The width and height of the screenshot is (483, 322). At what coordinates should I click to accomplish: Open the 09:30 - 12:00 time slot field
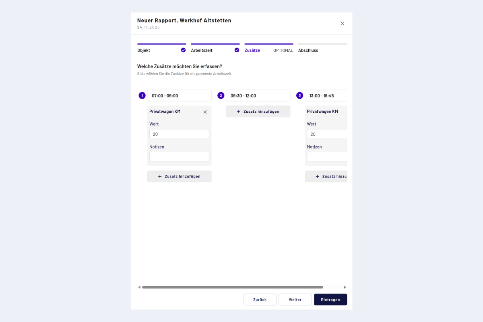[x=258, y=95]
